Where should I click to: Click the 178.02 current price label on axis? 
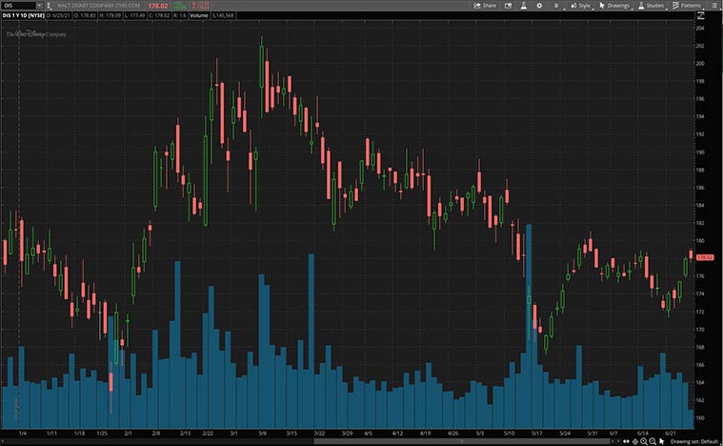coord(706,257)
